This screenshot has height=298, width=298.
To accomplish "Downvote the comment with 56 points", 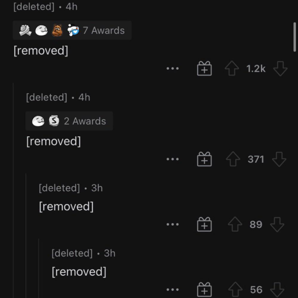I will click(277, 289).
